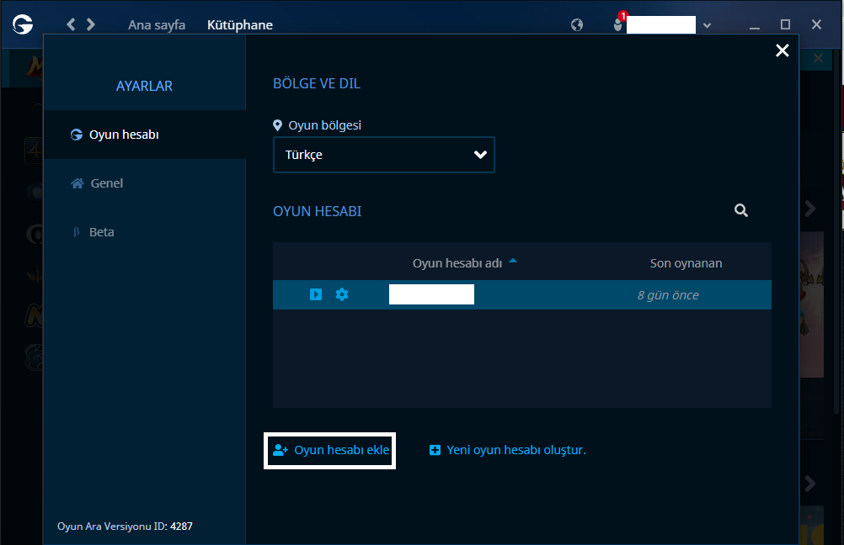Close the Ayarlar settings dialog

pyautogui.click(x=783, y=50)
